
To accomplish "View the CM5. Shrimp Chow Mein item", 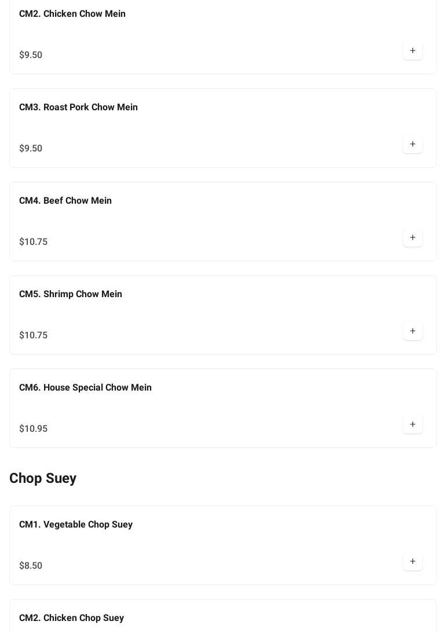I will pos(71,294).
